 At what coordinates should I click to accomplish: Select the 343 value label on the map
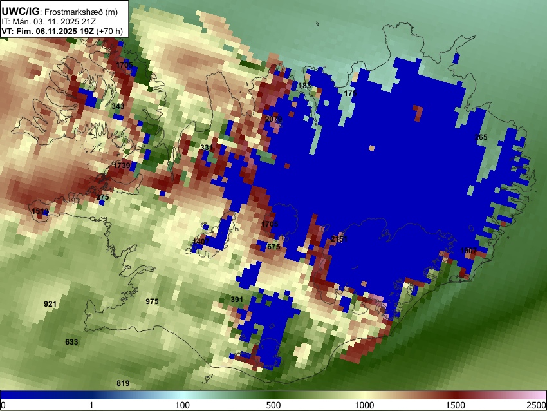coord(118,106)
